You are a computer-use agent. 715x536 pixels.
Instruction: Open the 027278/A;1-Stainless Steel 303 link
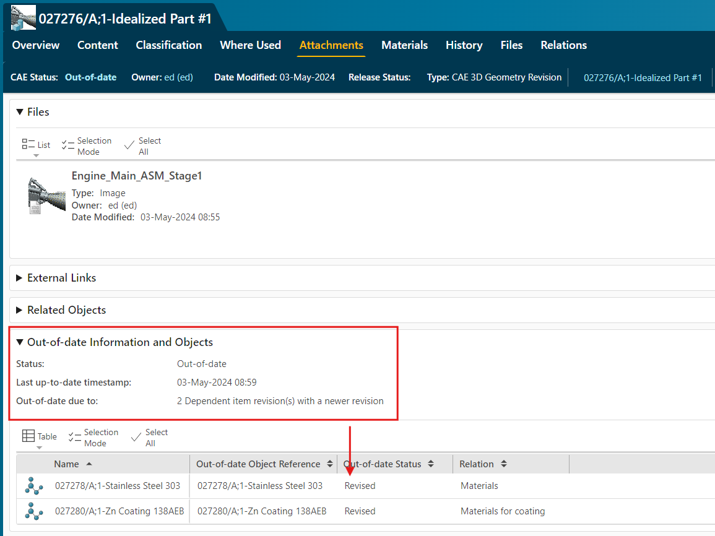click(x=119, y=485)
